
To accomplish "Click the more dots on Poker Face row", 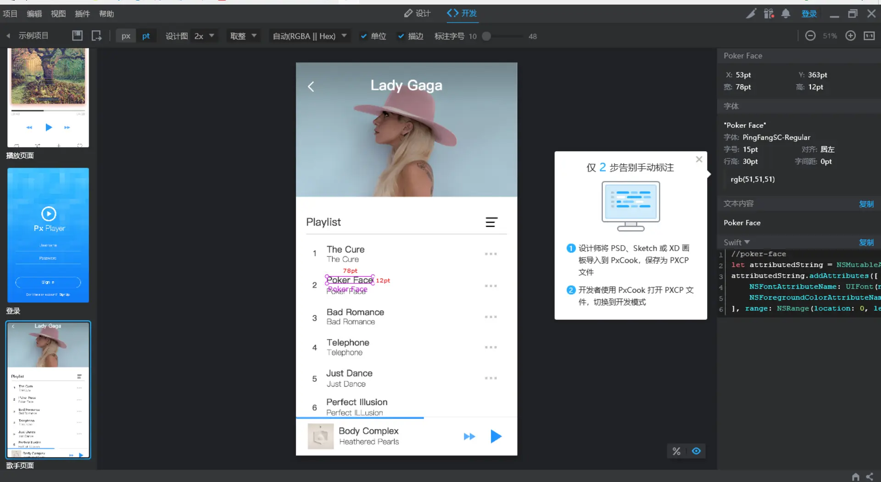I will click(x=491, y=286).
